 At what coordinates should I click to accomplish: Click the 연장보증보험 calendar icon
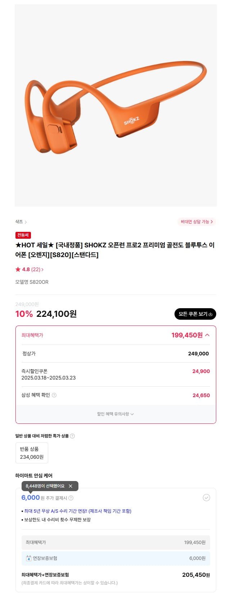coord(28,558)
